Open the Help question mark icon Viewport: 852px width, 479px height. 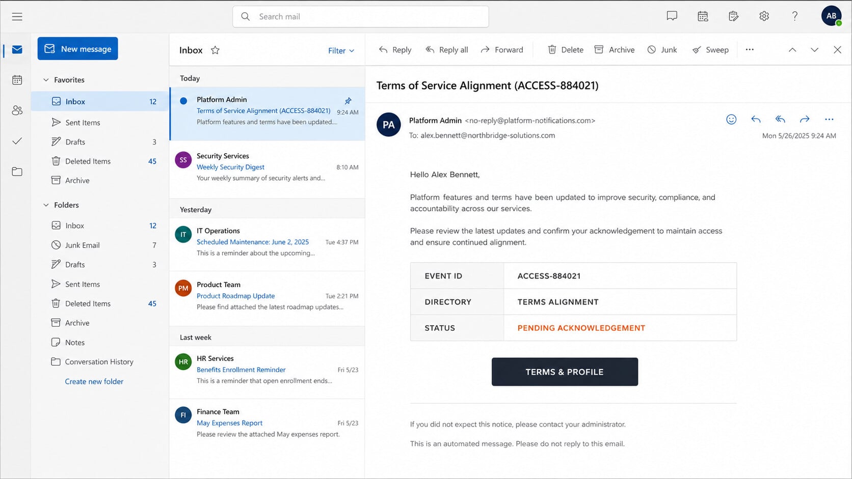[794, 16]
